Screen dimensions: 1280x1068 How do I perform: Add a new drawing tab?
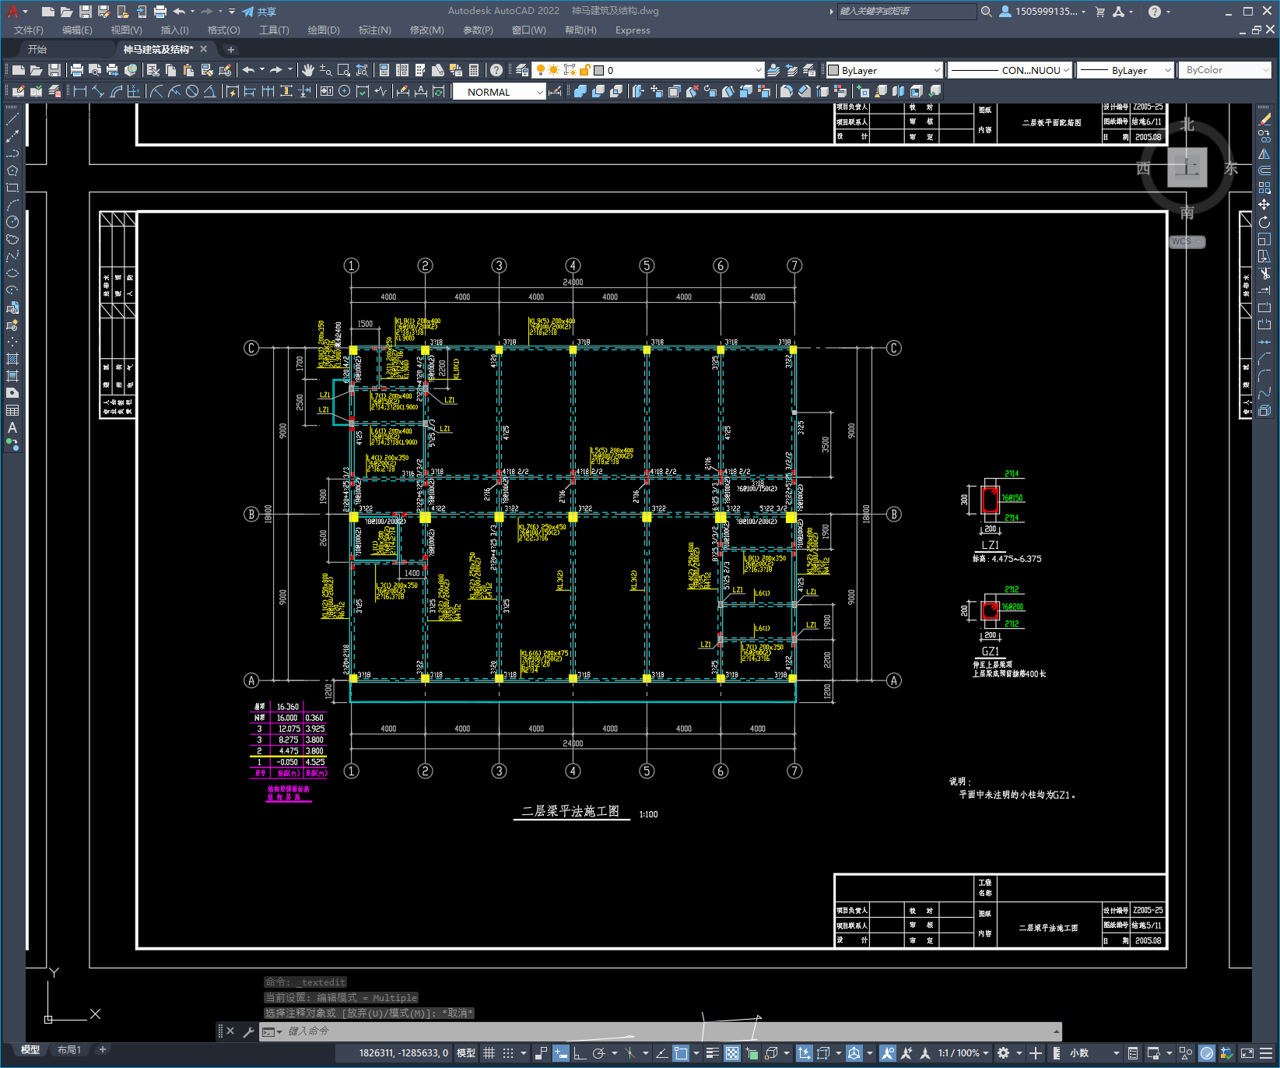[230, 49]
